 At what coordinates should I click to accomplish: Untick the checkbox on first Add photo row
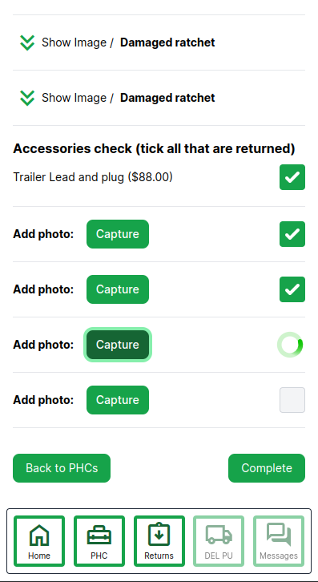point(292,234)
